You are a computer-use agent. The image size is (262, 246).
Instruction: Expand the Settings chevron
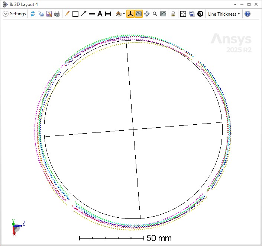click(6, 14)
